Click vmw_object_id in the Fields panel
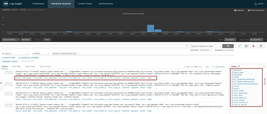Screen dimensions: 267x114 240,98
